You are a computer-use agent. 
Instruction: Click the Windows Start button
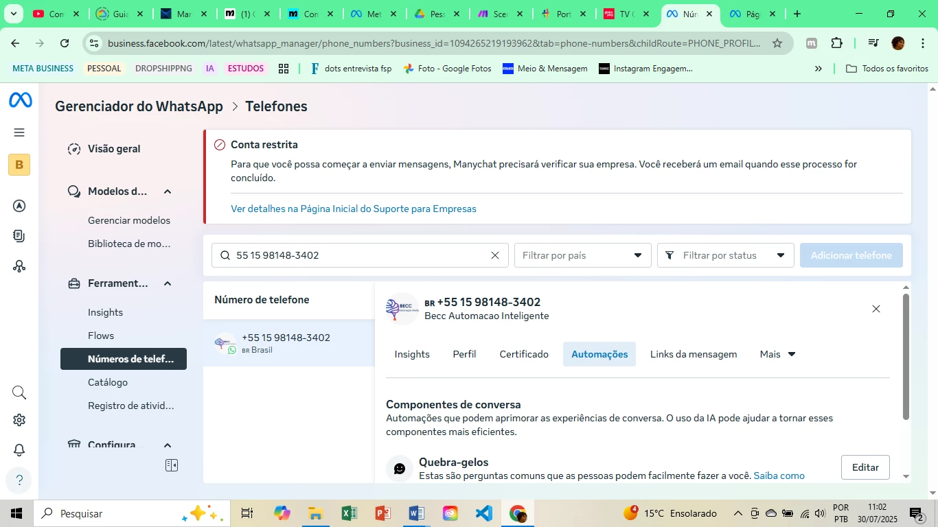[x=16, y=513]
